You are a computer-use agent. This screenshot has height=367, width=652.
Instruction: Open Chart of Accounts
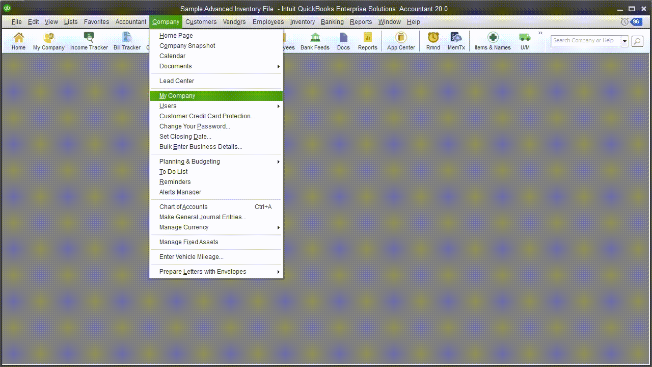[216, 207]
